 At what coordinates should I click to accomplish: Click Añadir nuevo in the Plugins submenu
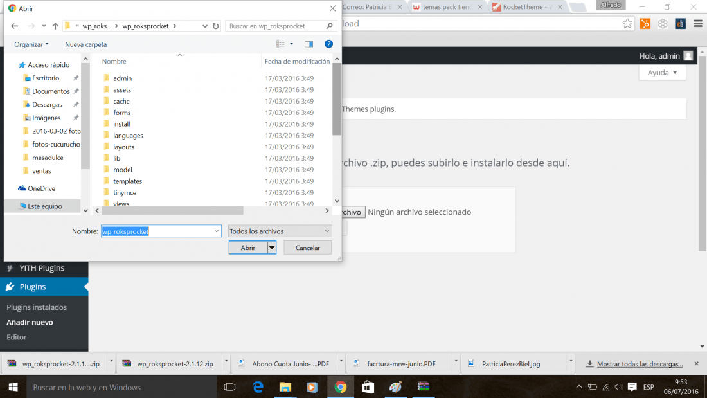coord(30,322)
